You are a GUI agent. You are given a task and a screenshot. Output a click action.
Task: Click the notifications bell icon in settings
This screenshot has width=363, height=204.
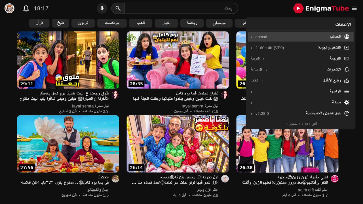[347, 69]
